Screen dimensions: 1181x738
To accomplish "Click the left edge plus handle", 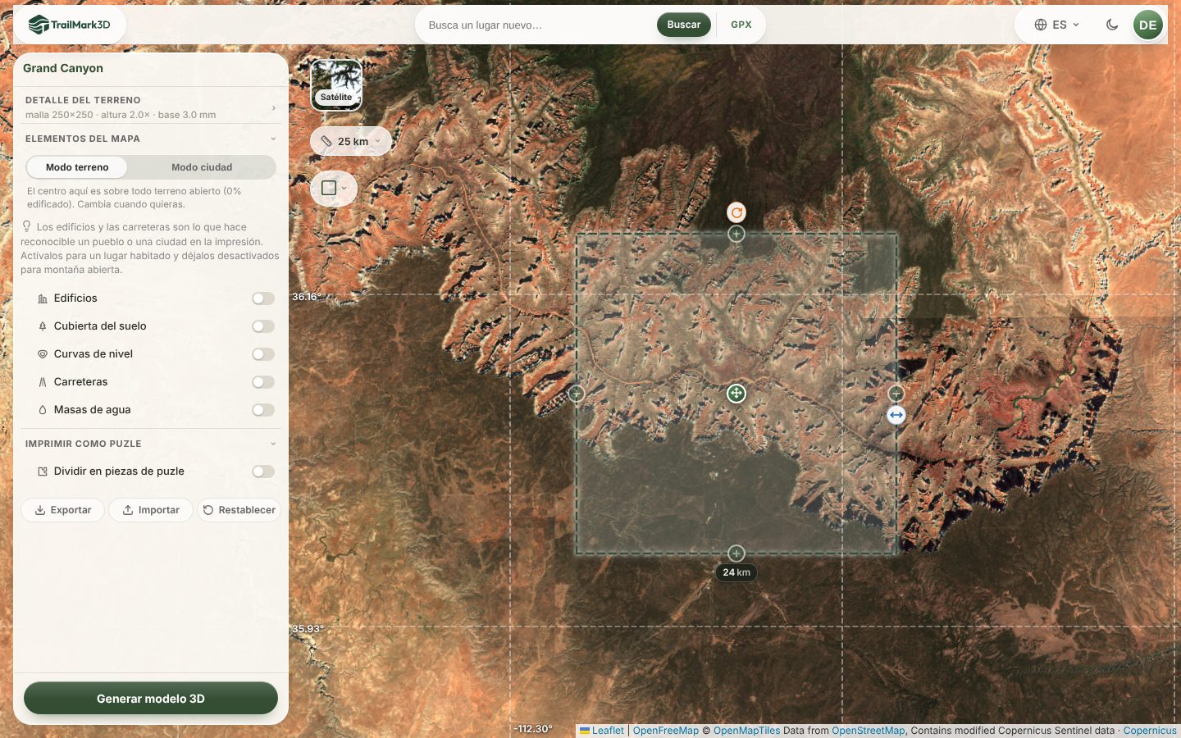I will click(577, 394).
